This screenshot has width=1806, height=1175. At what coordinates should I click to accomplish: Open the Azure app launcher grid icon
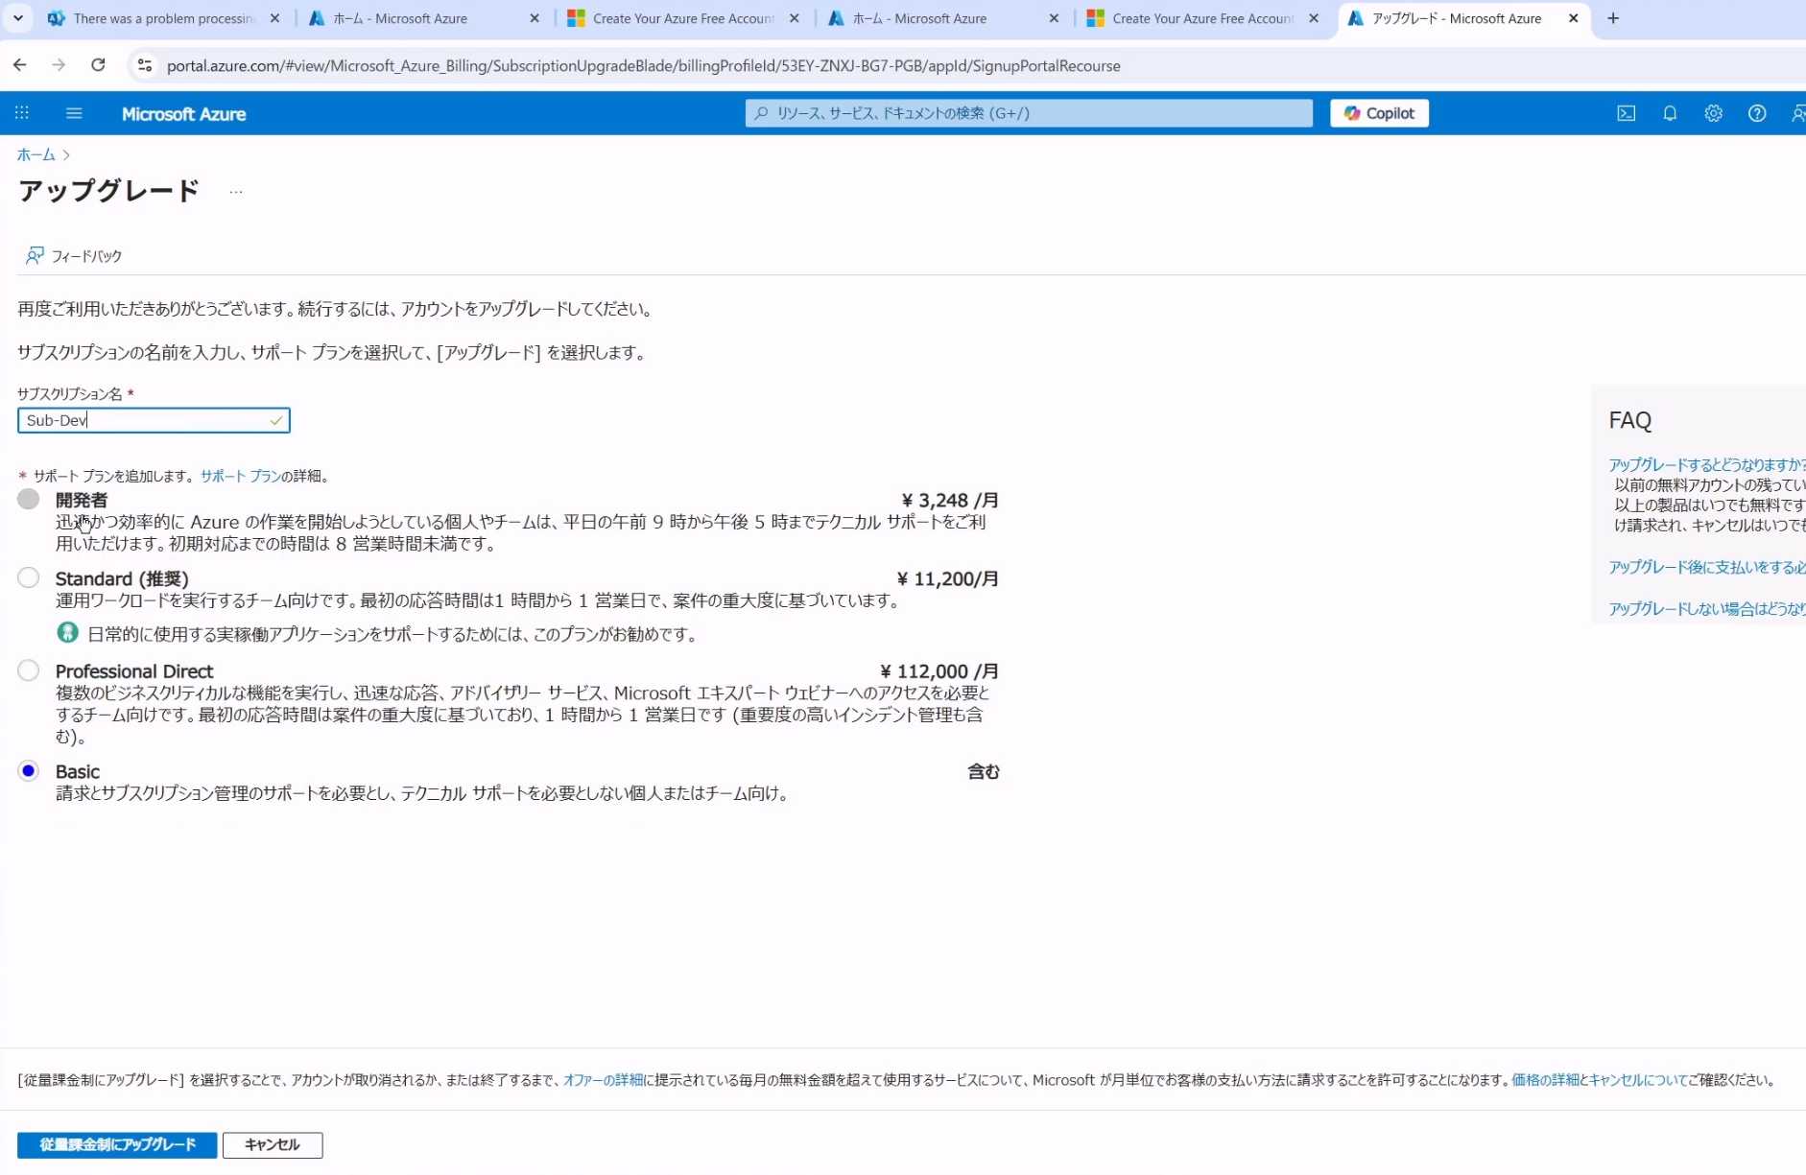22,113
